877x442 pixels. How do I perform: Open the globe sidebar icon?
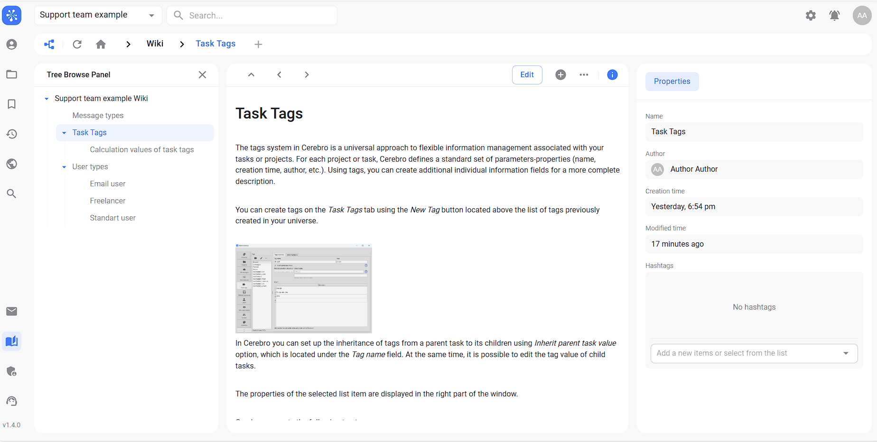click(12, 164)
